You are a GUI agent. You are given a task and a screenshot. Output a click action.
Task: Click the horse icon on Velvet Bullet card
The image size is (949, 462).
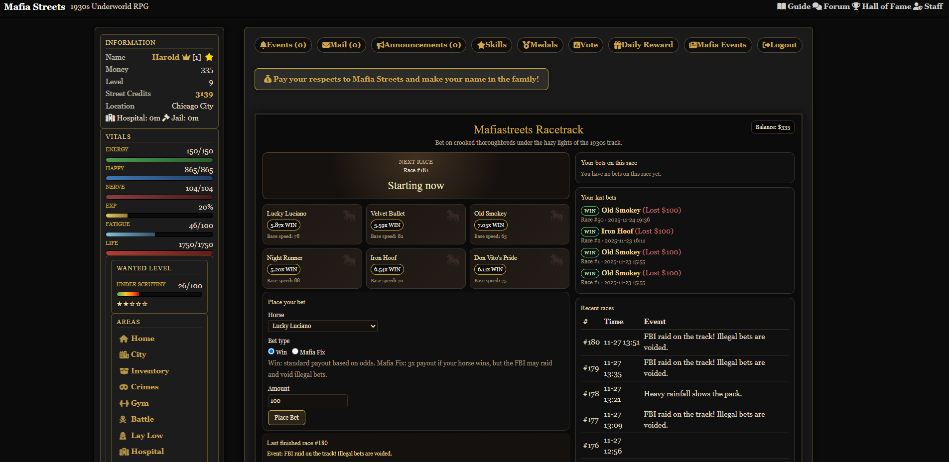[x=453, y=216]
